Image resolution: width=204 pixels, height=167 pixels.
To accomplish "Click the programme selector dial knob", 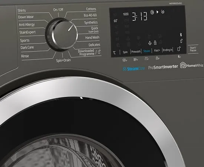I will tap(62, 34).
